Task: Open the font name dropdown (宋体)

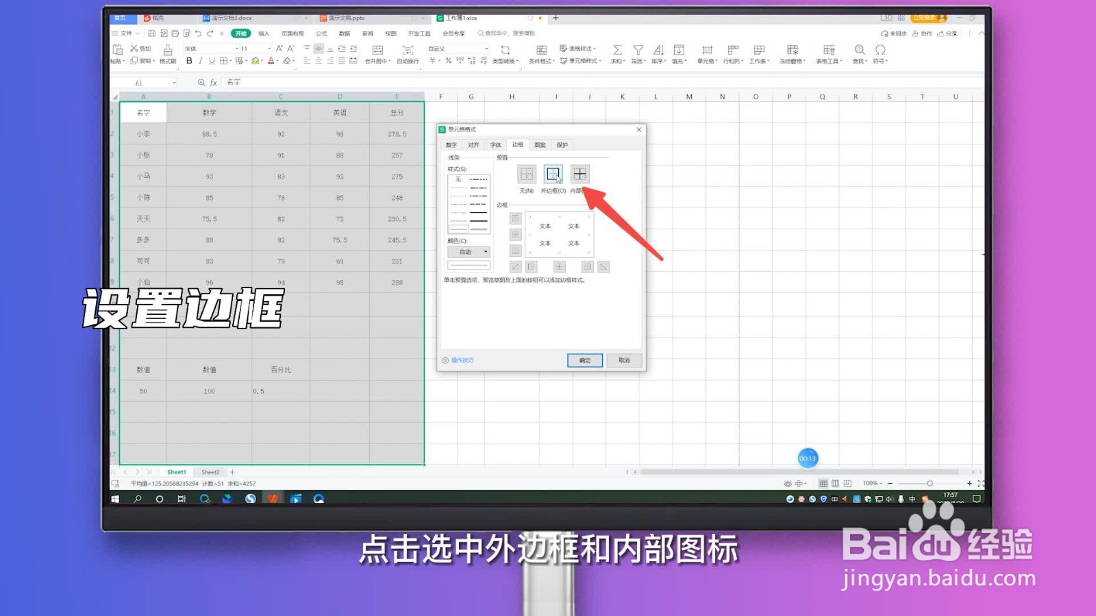Action: 211,49
